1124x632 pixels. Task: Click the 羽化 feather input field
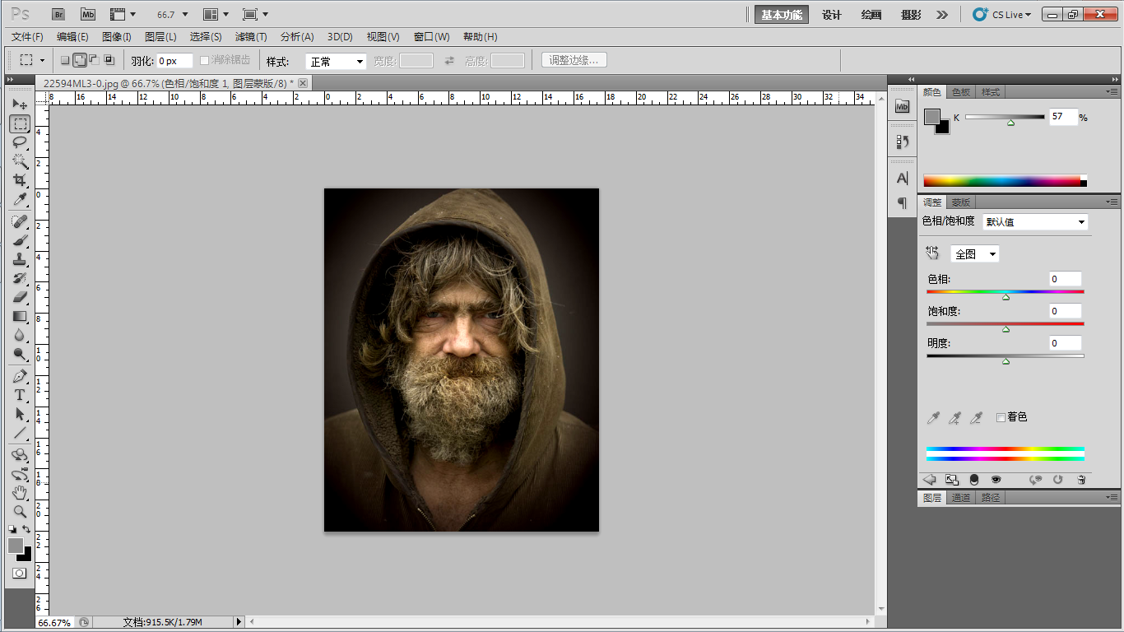tap(174, 61)
